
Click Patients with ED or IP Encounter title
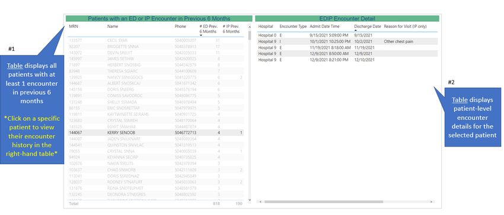[159, 18]
